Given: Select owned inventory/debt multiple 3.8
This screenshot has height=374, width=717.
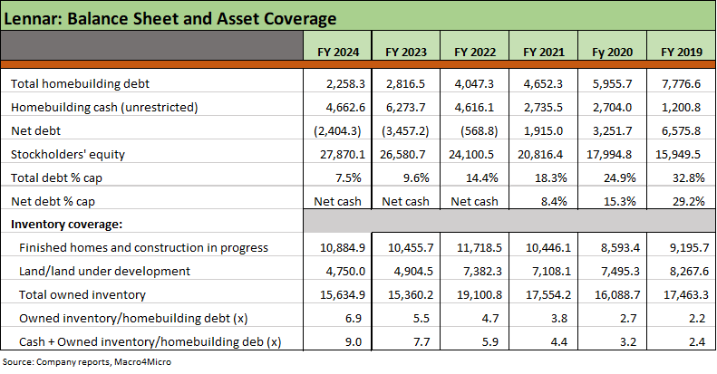Looking at the screenshot, I should (559, 319).
